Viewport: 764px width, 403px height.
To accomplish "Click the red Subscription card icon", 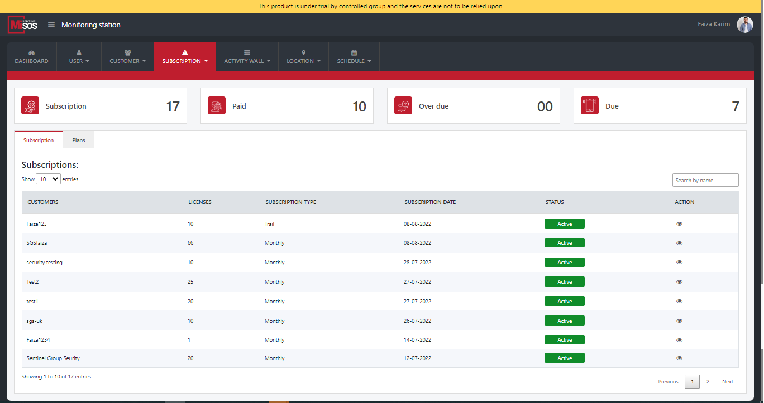I will tap(30, 106).
